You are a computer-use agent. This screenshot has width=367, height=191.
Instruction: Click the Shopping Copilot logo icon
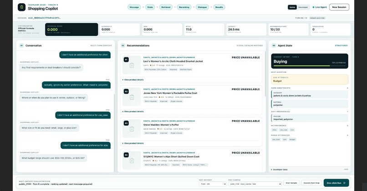[x=21, y=7]
